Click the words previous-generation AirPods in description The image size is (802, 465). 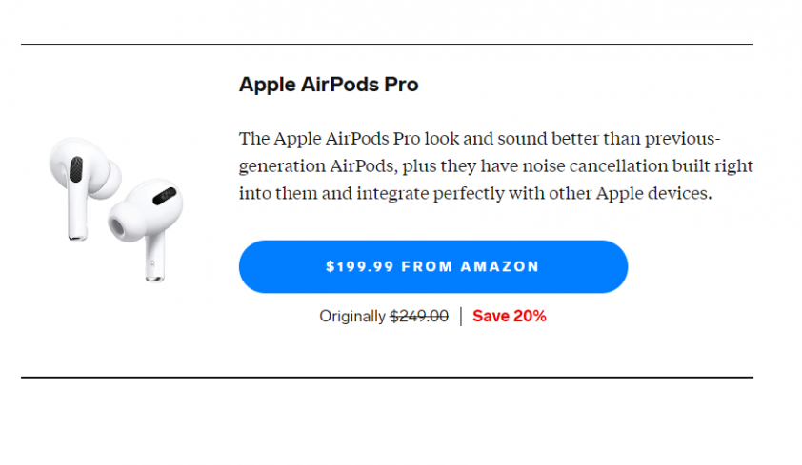[x=480, y=152]
